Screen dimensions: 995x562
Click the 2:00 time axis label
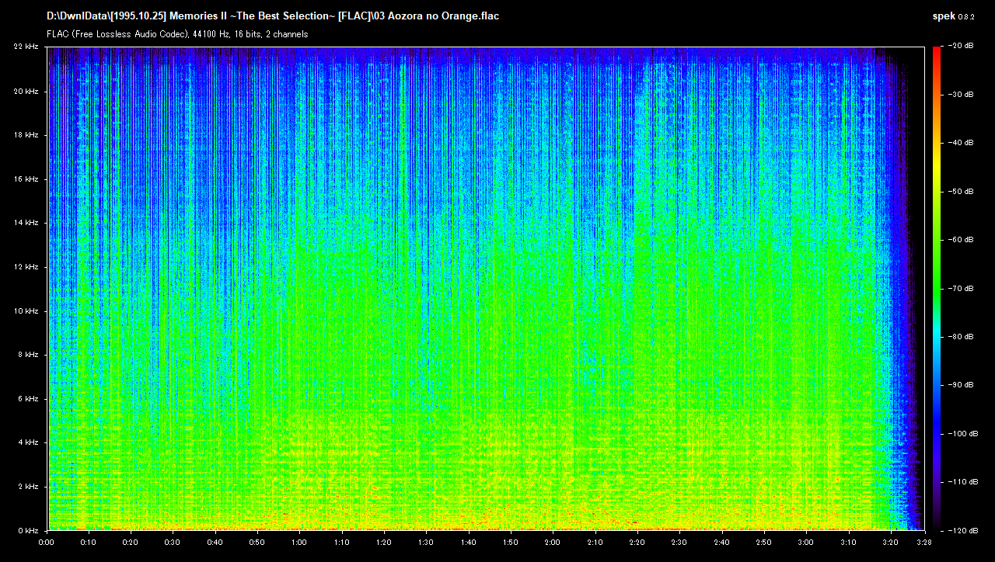[x=553, y=543]
